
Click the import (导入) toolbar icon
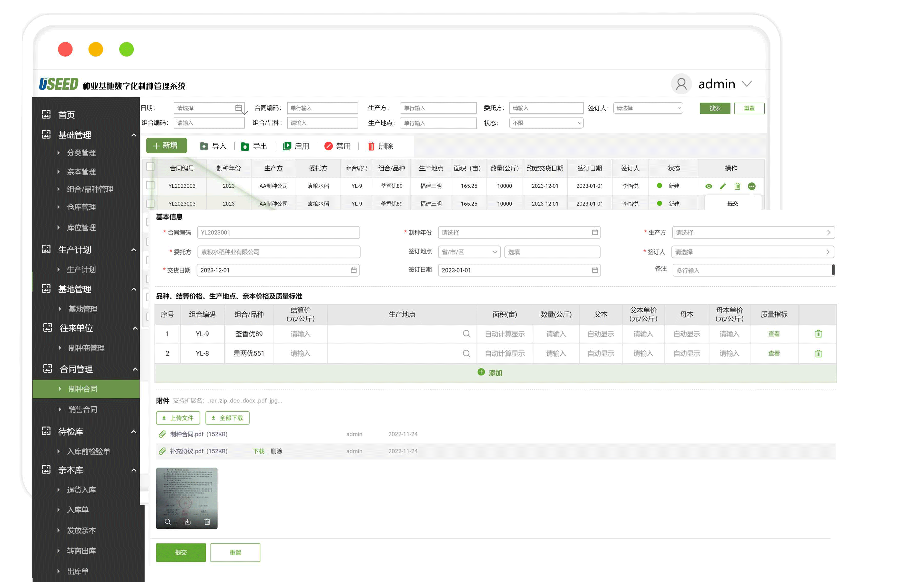pyautogui.click(x=204, y=146)
